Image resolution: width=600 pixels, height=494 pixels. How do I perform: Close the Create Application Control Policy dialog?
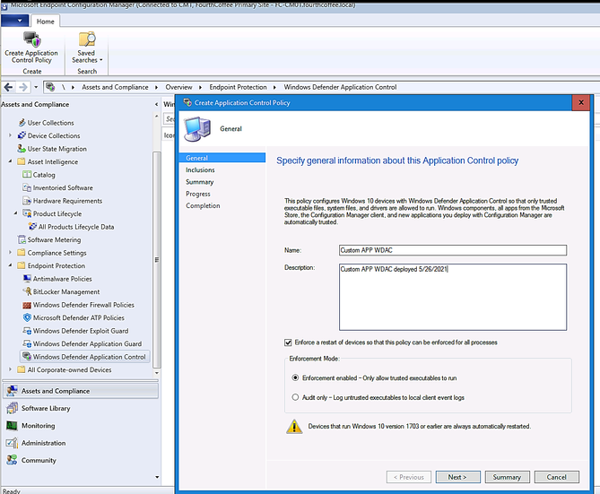point(581,102)
